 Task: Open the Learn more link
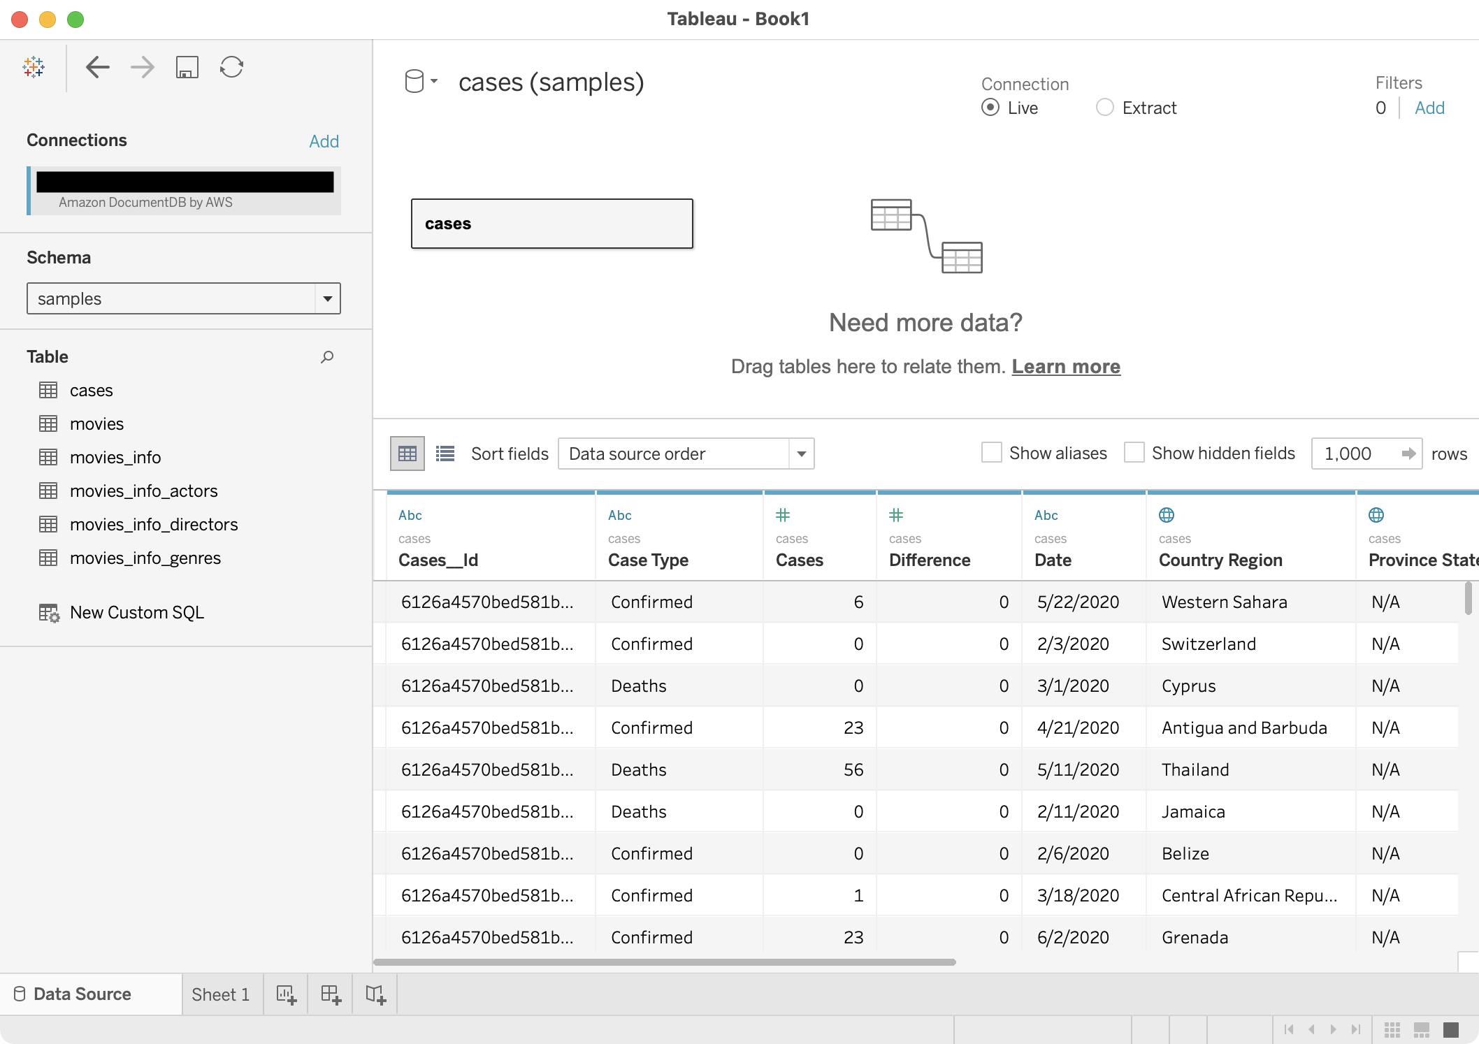click(x=1066, y=366)
